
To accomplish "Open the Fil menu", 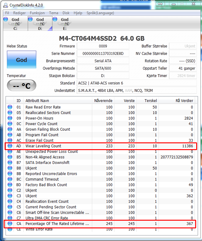I will tap(7, 13).
